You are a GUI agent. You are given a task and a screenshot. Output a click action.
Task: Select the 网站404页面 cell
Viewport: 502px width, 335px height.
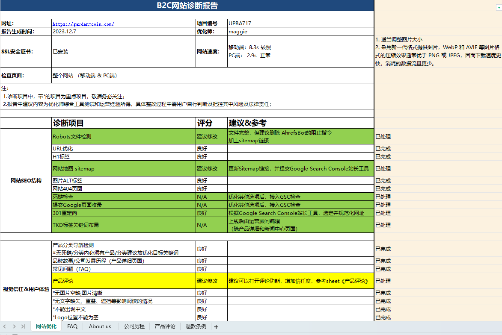[124, 188]
